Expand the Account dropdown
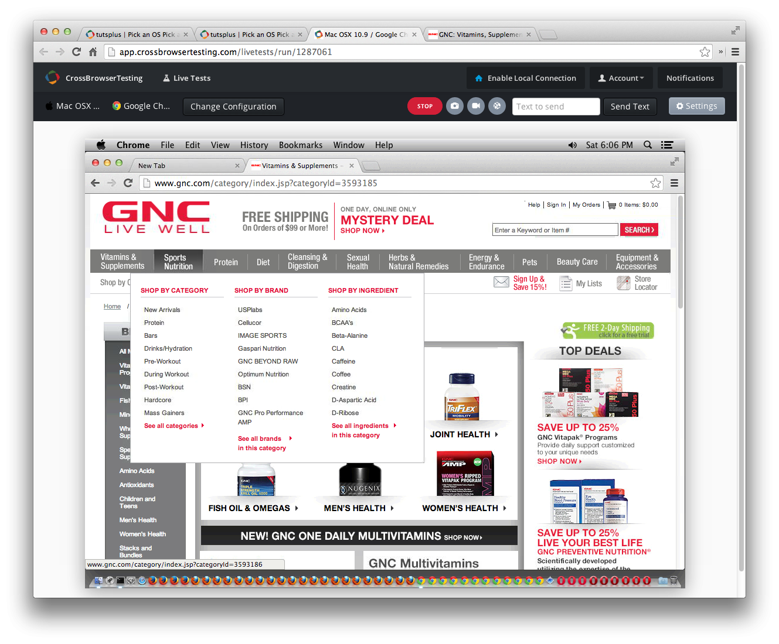Viewport: 779px width, 644px height. [621, 78]
